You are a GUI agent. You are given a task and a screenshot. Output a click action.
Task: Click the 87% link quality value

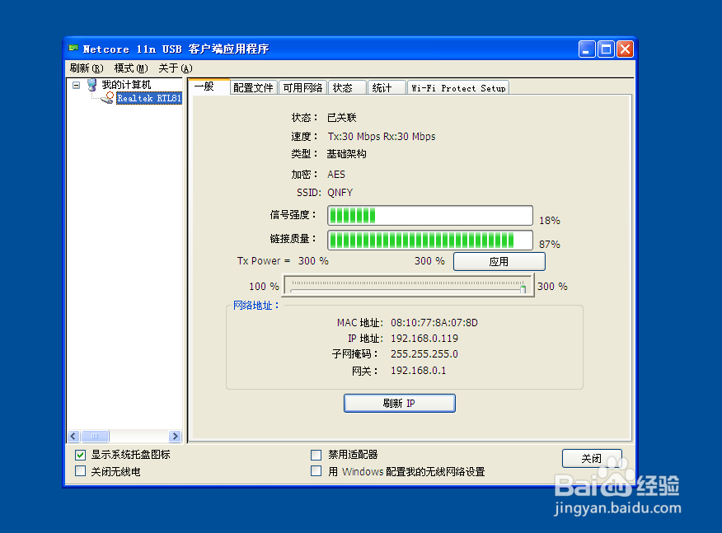pos(549,245)
